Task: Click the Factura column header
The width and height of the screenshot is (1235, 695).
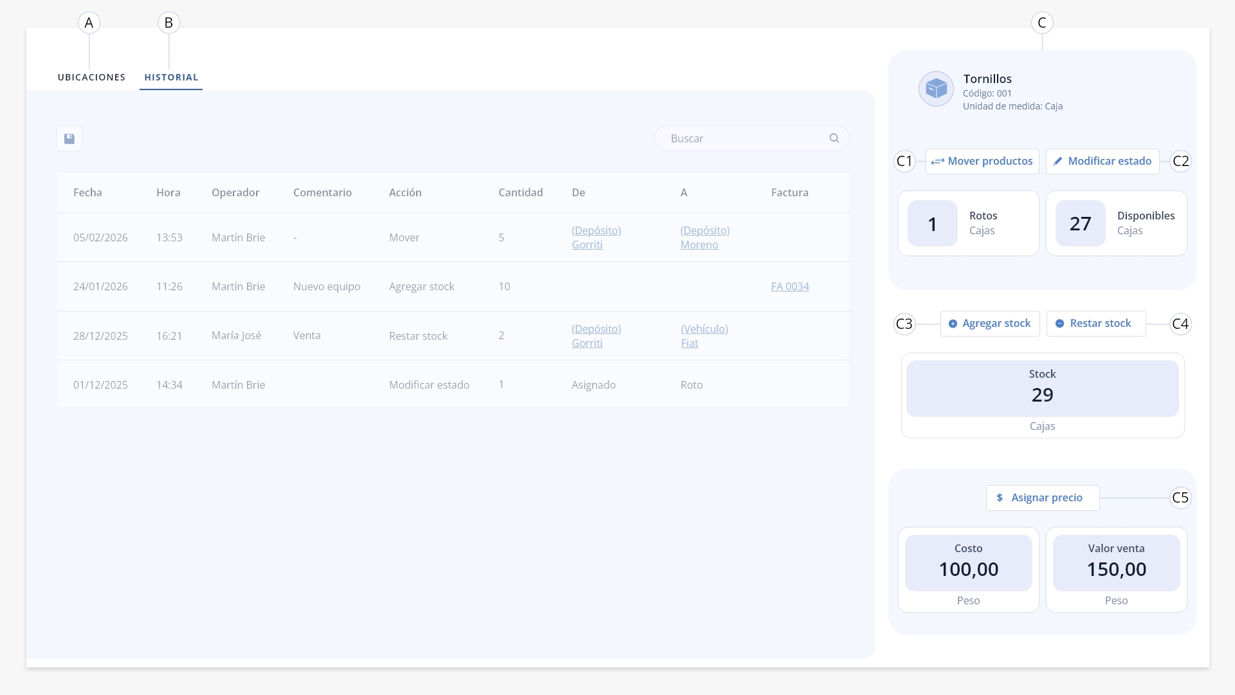Action: click(790, 192)
